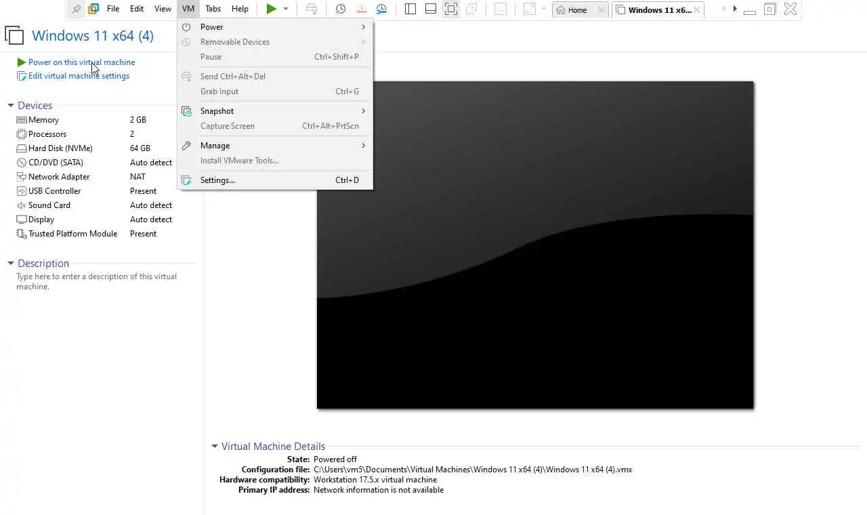This screenshot has width=867, height=515.
Task: Click the NAT value for Network Adapter
Action: [138, 177]
